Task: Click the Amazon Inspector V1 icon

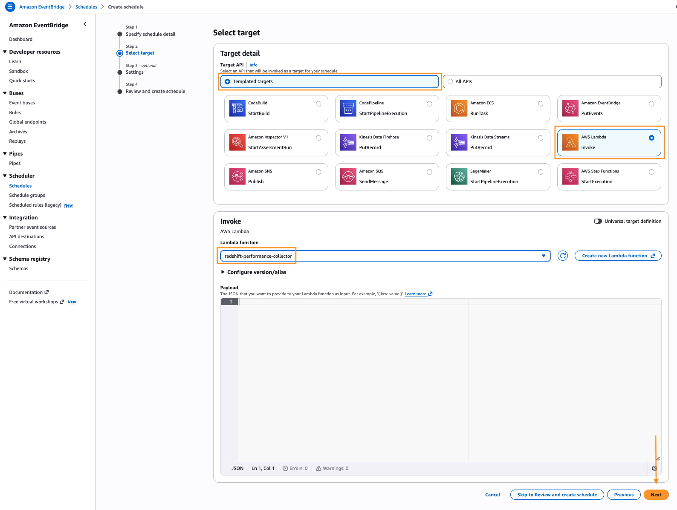Action: pos(237,142)
